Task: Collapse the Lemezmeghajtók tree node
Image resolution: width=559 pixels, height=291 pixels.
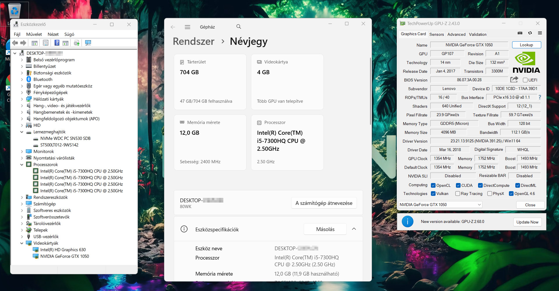Action: (x=22, y=132)
